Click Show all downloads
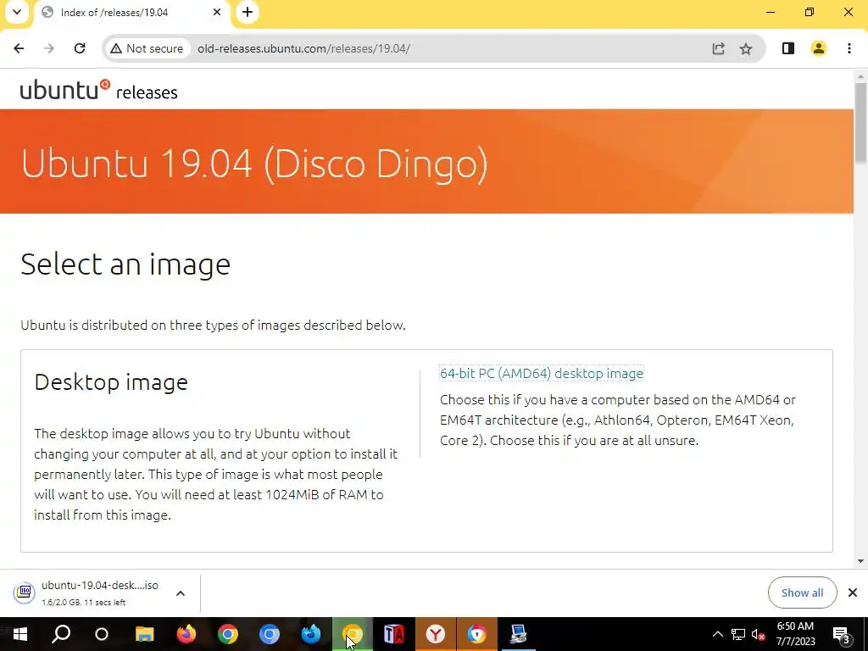This screenshot has width=868, height=651. click(802, 593)
